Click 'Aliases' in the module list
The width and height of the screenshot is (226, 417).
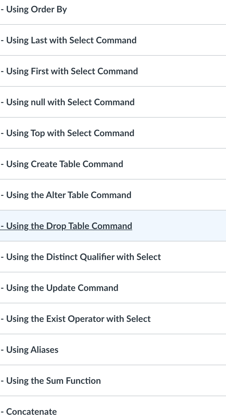(45, 350)
